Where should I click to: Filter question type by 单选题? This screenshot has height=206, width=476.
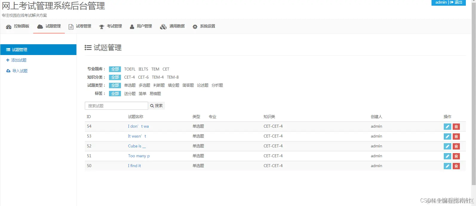click(130, 85)
